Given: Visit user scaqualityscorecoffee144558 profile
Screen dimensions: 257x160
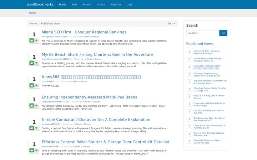Looking at the screenshot, I should pyautogui.click(x=55, y=102).
